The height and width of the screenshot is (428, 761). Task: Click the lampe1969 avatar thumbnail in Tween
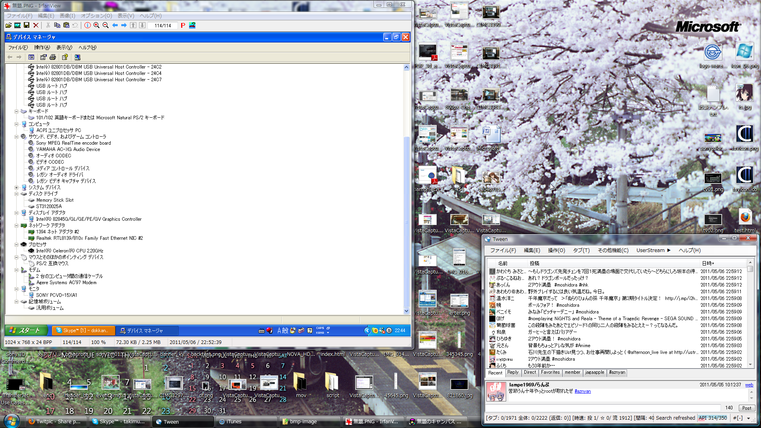(496, 392)
